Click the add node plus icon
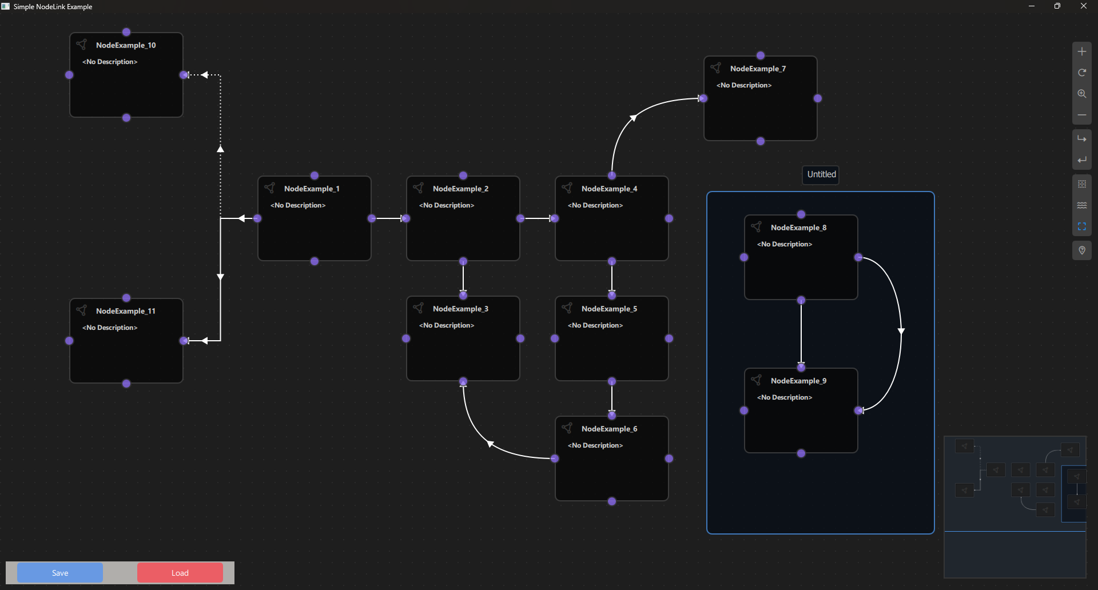The image size is (1098, 590). (x=1082, y=51)
